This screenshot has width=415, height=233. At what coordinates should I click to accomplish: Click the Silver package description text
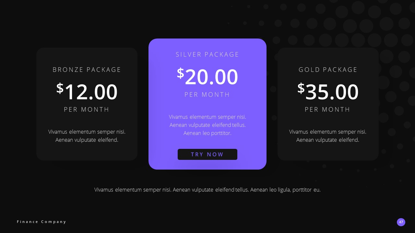pyautogui.click(x=207, y=125)
